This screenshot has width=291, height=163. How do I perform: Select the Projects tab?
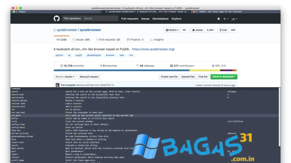coord(135,40)
